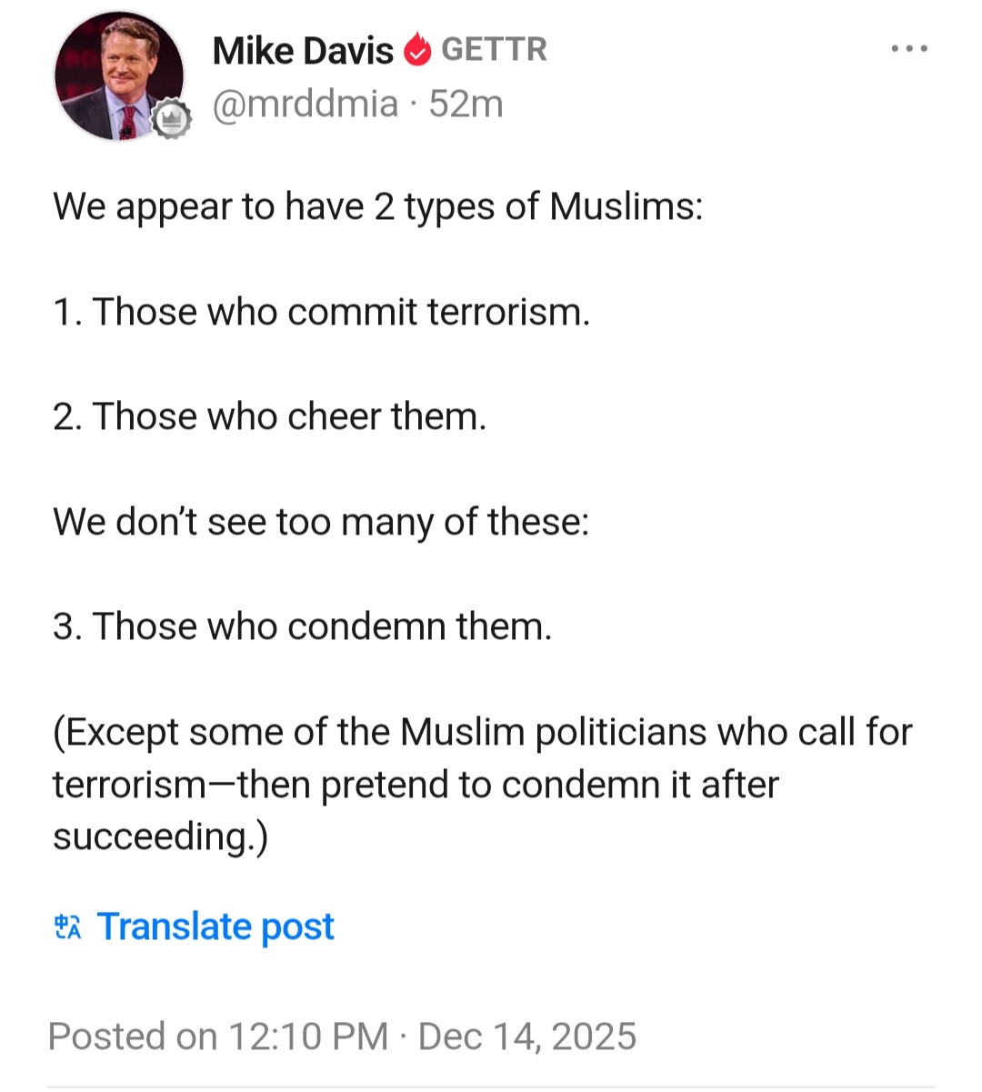Click the line numbered 1 in the post
982x1092 pixels.
coord(321,312)
